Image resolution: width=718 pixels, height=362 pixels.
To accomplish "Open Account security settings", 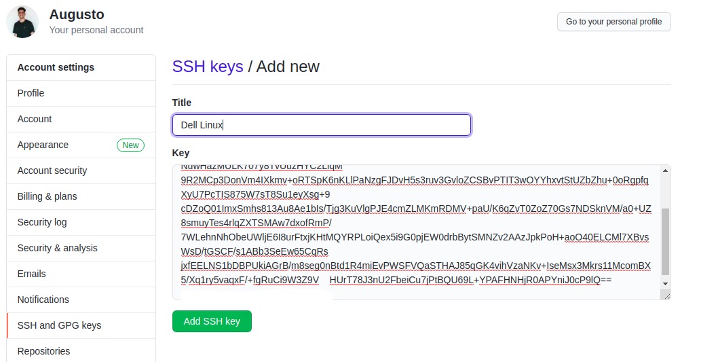I will [x=81, y=171].
